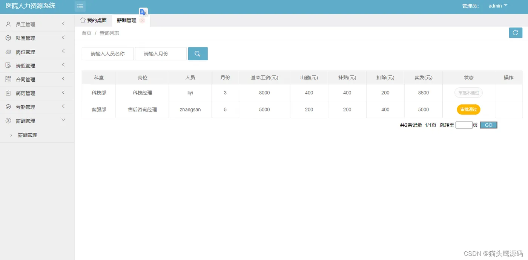Click the page jump number field
This screenshot has width=528, height=260.
(464, 125)
